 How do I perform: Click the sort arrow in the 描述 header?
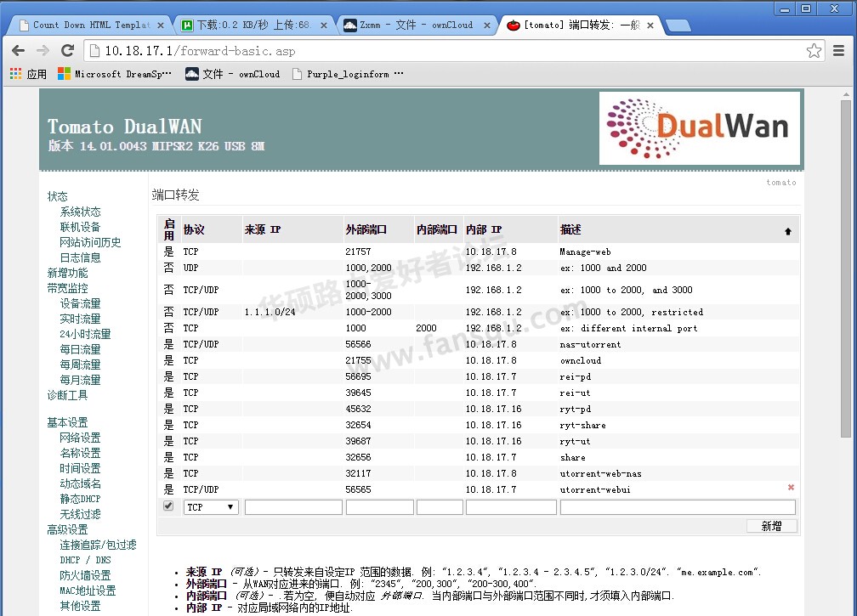(787, 232)
